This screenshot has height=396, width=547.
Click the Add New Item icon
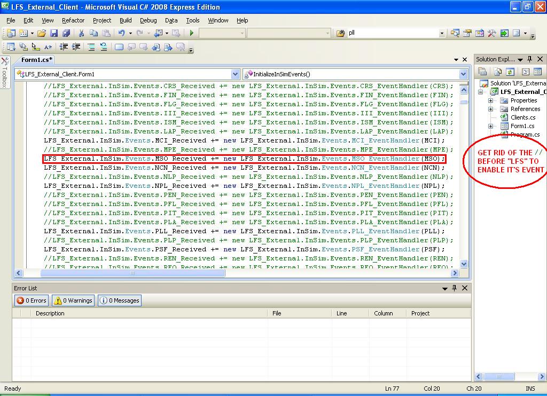pyautogui.click(x=24, y=33)
